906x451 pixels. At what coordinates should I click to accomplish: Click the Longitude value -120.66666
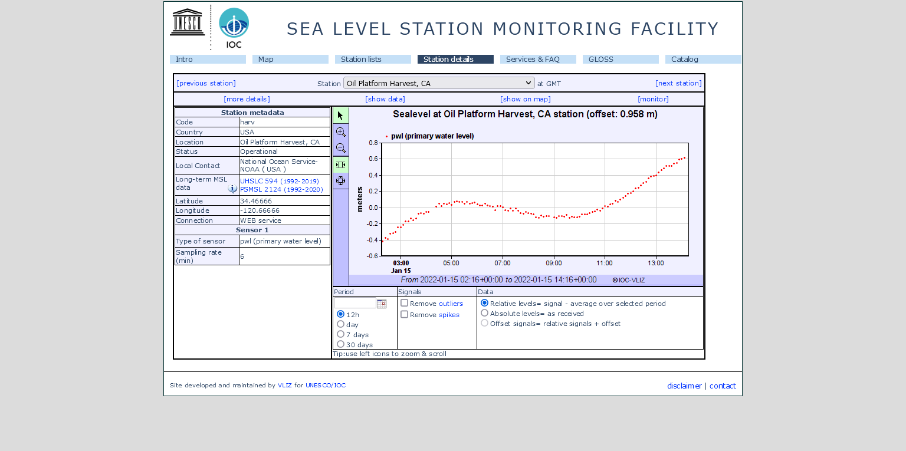point(260,210)
